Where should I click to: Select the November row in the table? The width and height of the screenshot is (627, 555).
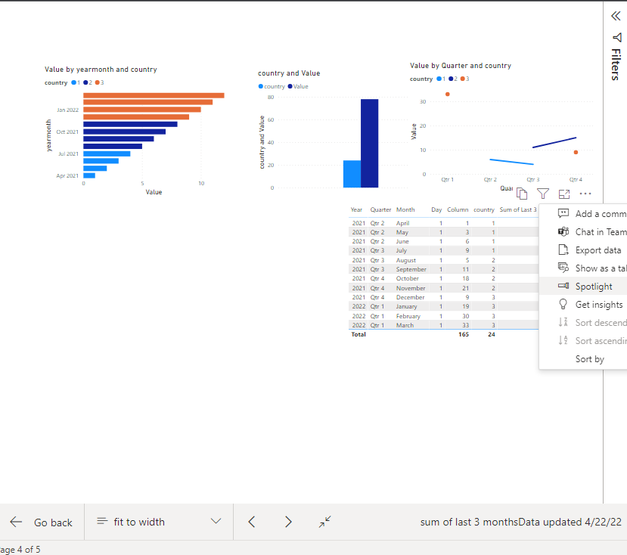point(443,288)
